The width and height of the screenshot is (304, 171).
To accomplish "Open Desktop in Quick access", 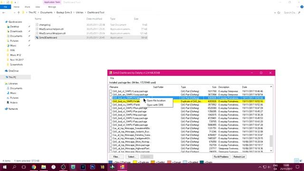I will pos(15,27).
